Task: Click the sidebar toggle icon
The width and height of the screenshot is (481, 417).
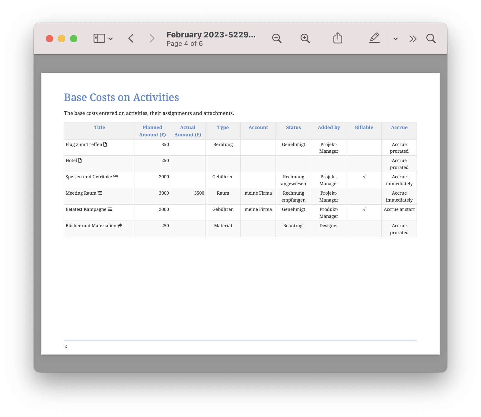Action: point(99,39)
